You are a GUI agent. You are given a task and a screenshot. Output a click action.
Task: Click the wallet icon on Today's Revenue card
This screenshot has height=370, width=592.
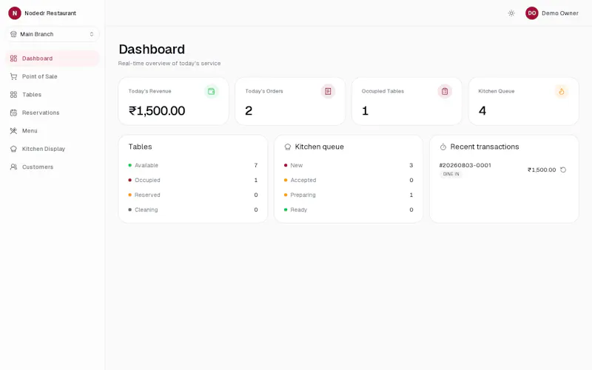tap(212, 91)
